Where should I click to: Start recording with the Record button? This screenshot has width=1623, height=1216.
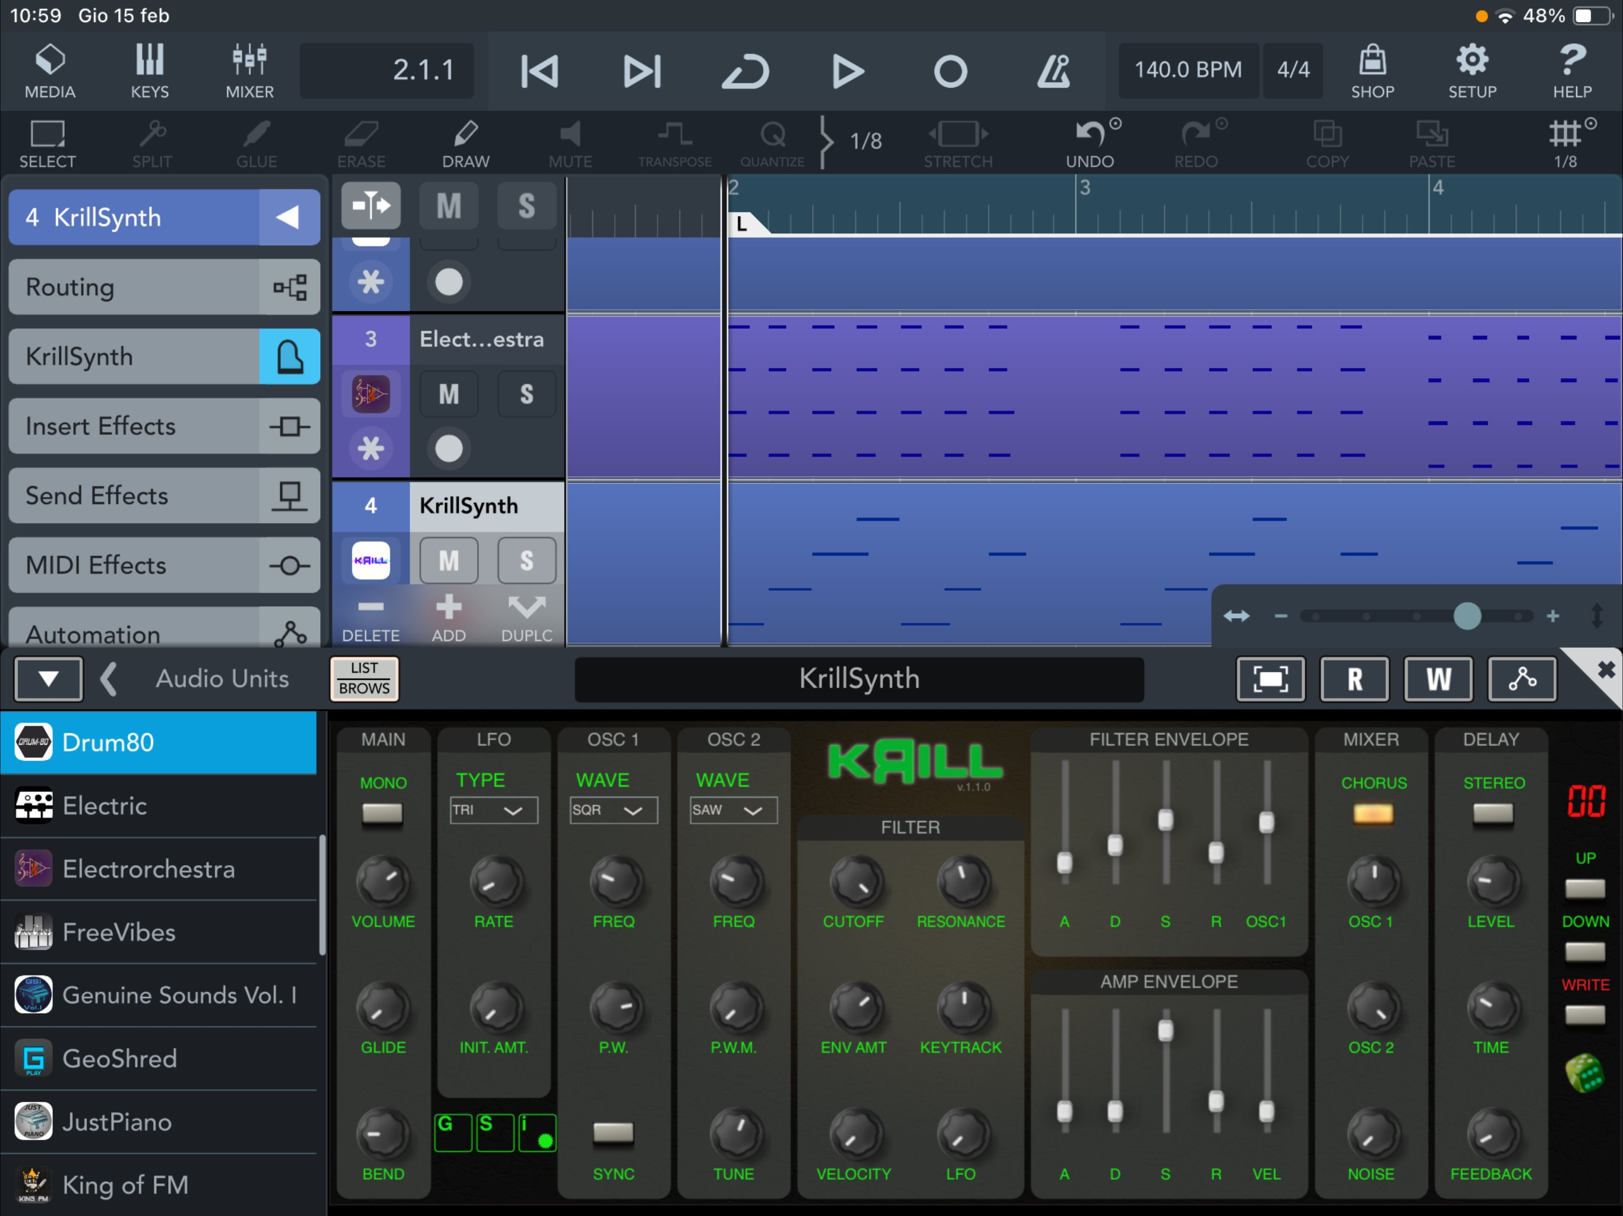click(951, 71)
